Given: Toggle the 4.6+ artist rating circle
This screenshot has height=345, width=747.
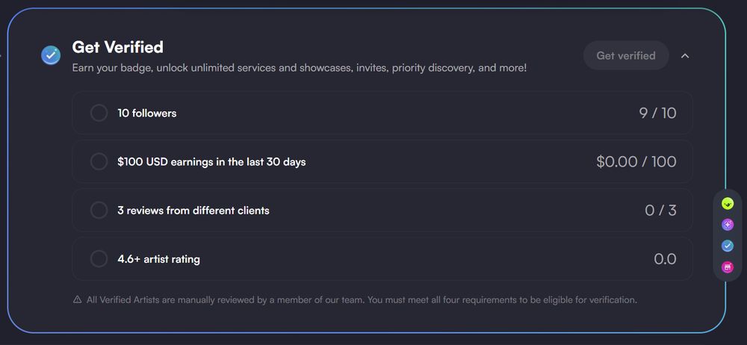Looking at the screenshot, I should 99,258.
